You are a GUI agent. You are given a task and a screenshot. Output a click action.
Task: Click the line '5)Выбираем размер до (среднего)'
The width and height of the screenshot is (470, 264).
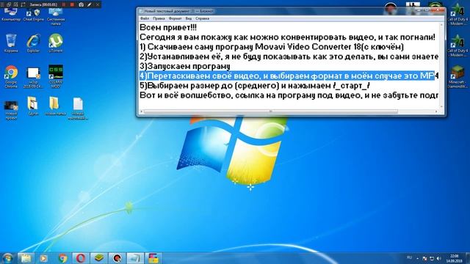tap(255, 86)
